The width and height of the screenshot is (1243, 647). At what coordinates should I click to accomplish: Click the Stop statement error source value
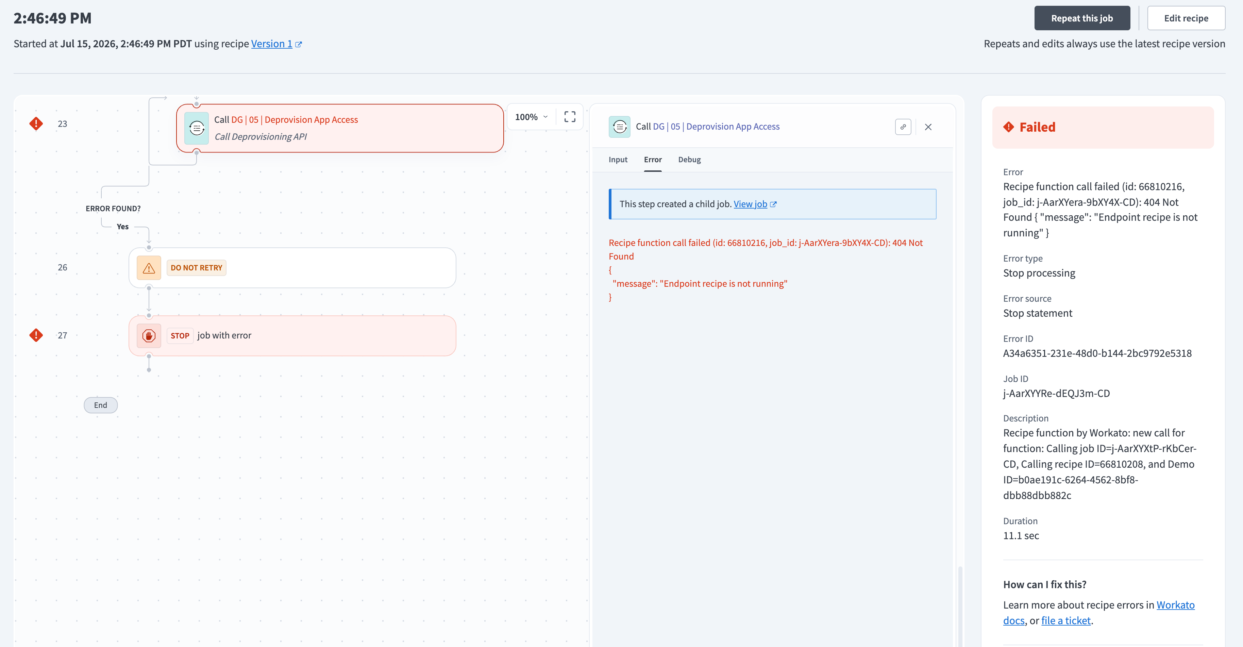coord(1037,313)
